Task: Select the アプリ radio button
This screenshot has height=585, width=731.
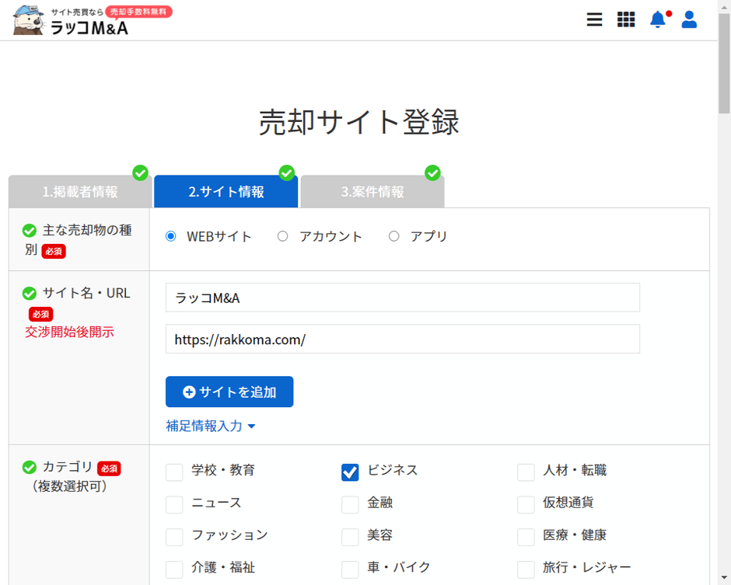Action: tap(393, 236)
